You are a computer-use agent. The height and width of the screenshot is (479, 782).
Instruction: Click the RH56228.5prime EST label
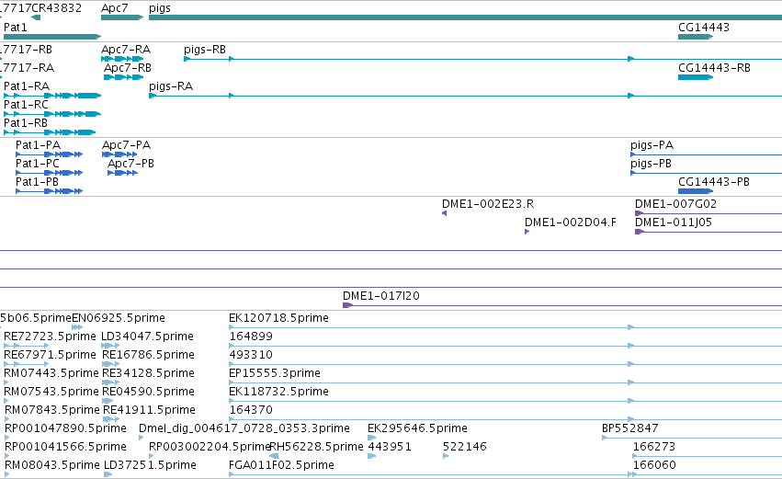(316, 448)
